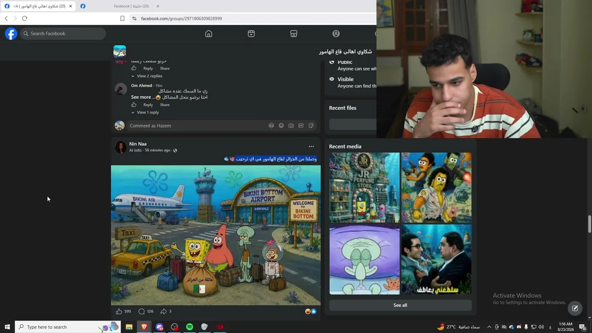Open yellow cartoon characters with guns thumbnail
Screen dimensions: 592x333
pos(437,188)
